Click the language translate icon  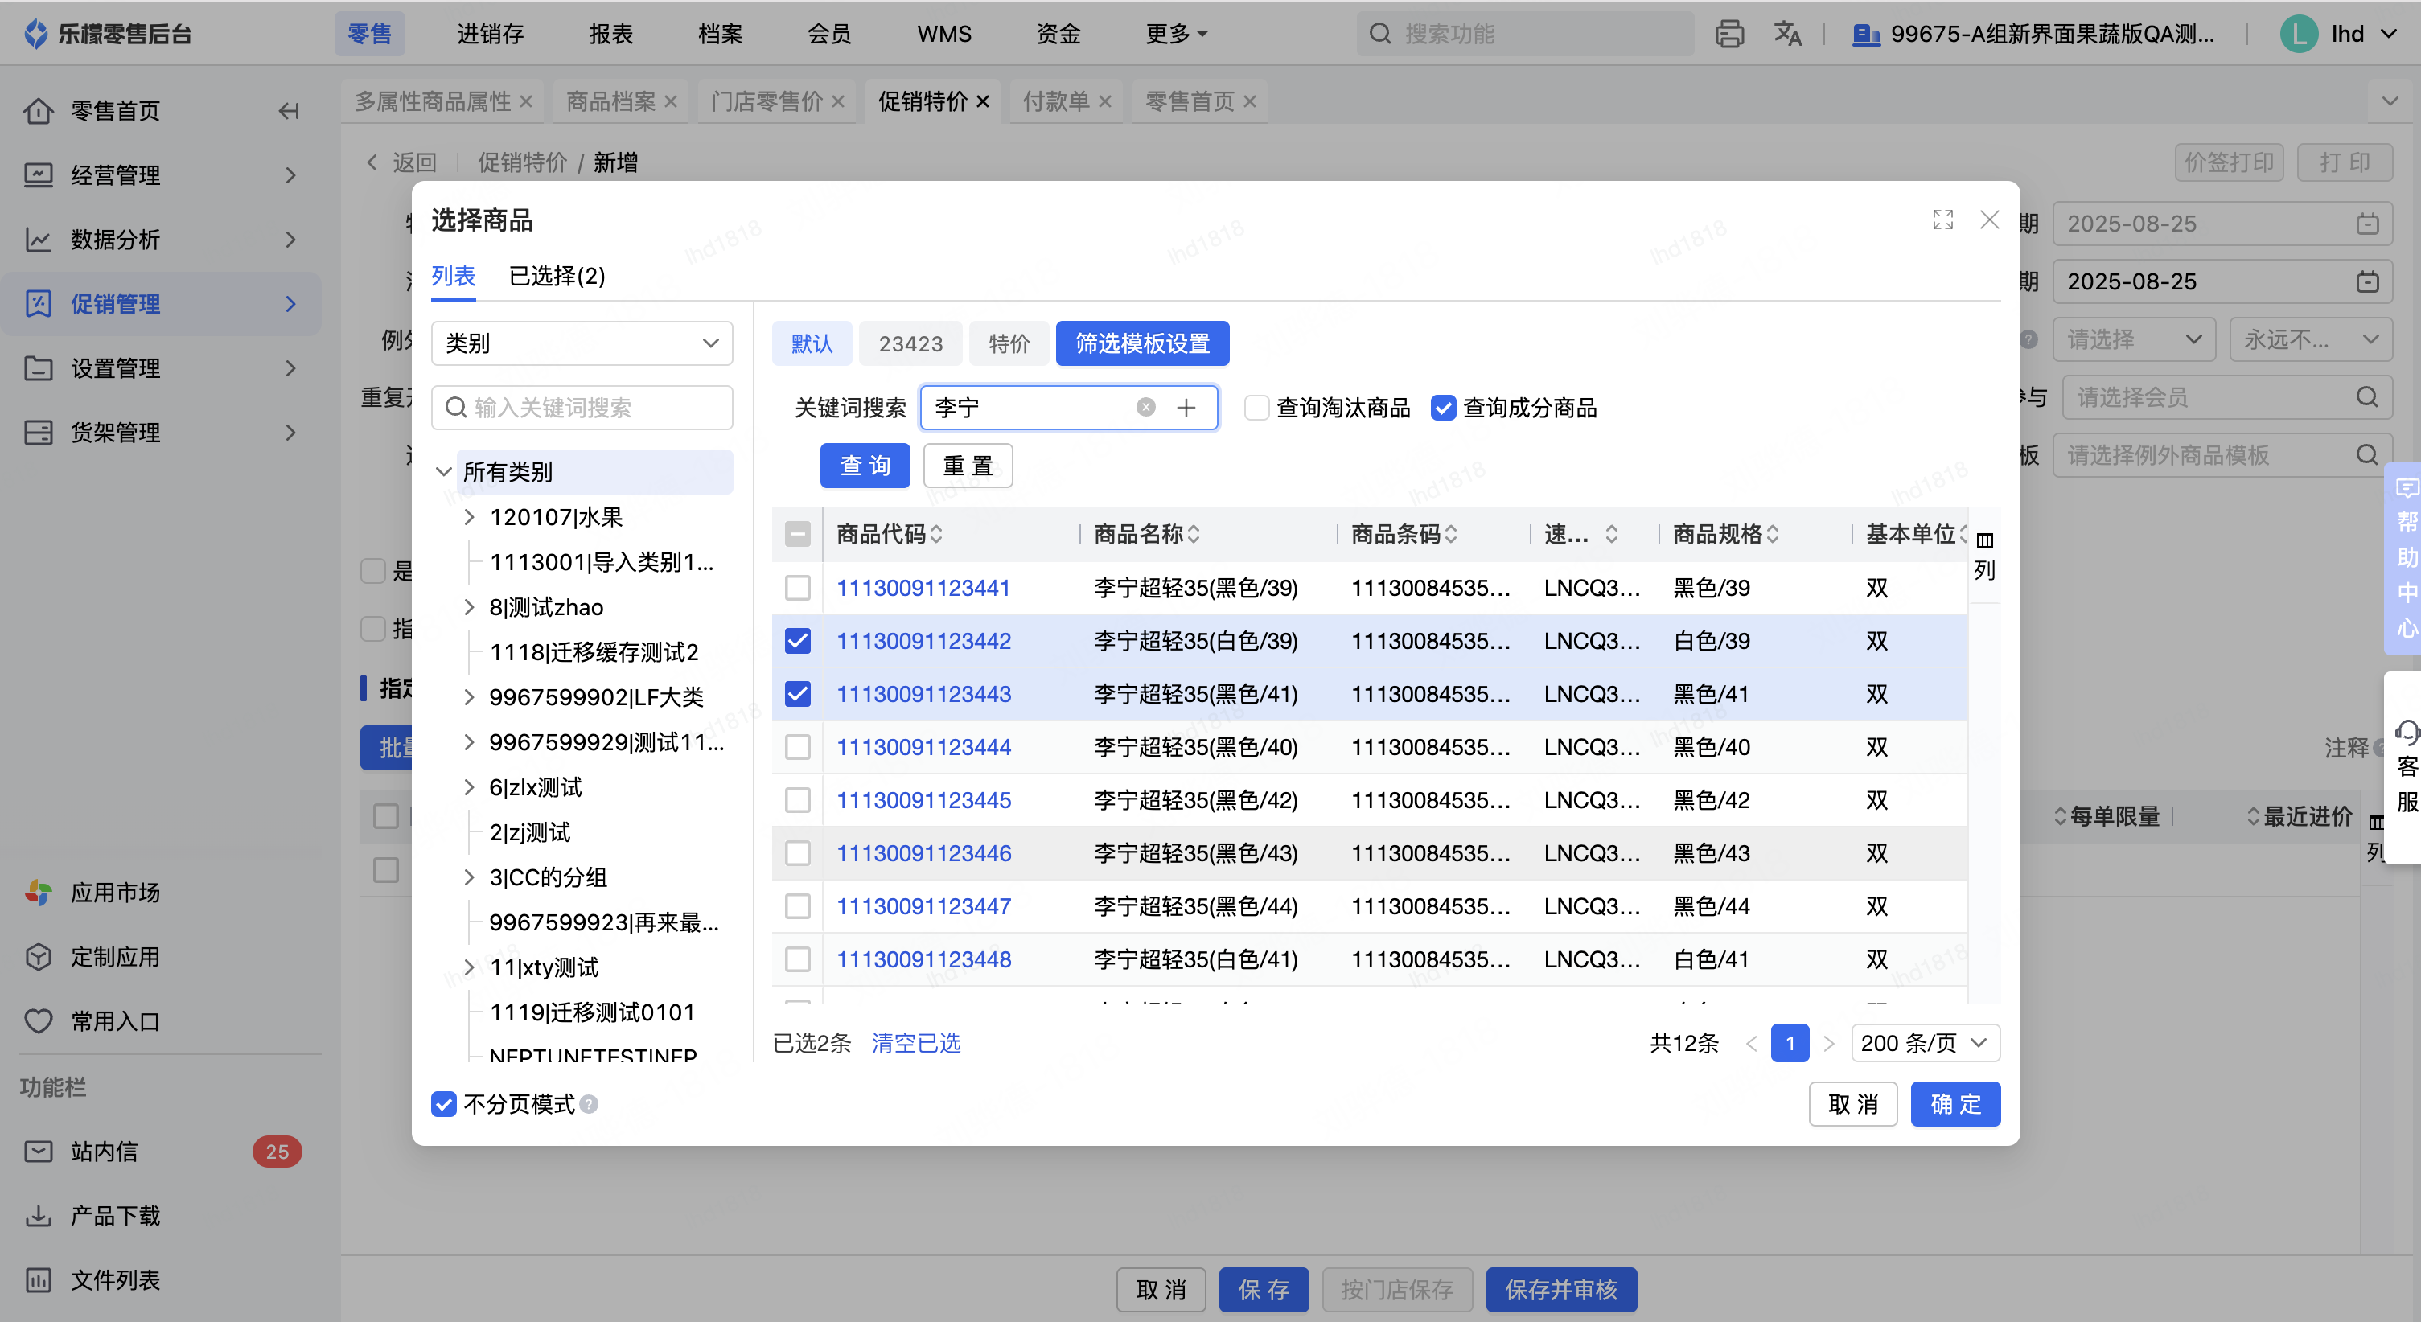(x=1786, y=35)
